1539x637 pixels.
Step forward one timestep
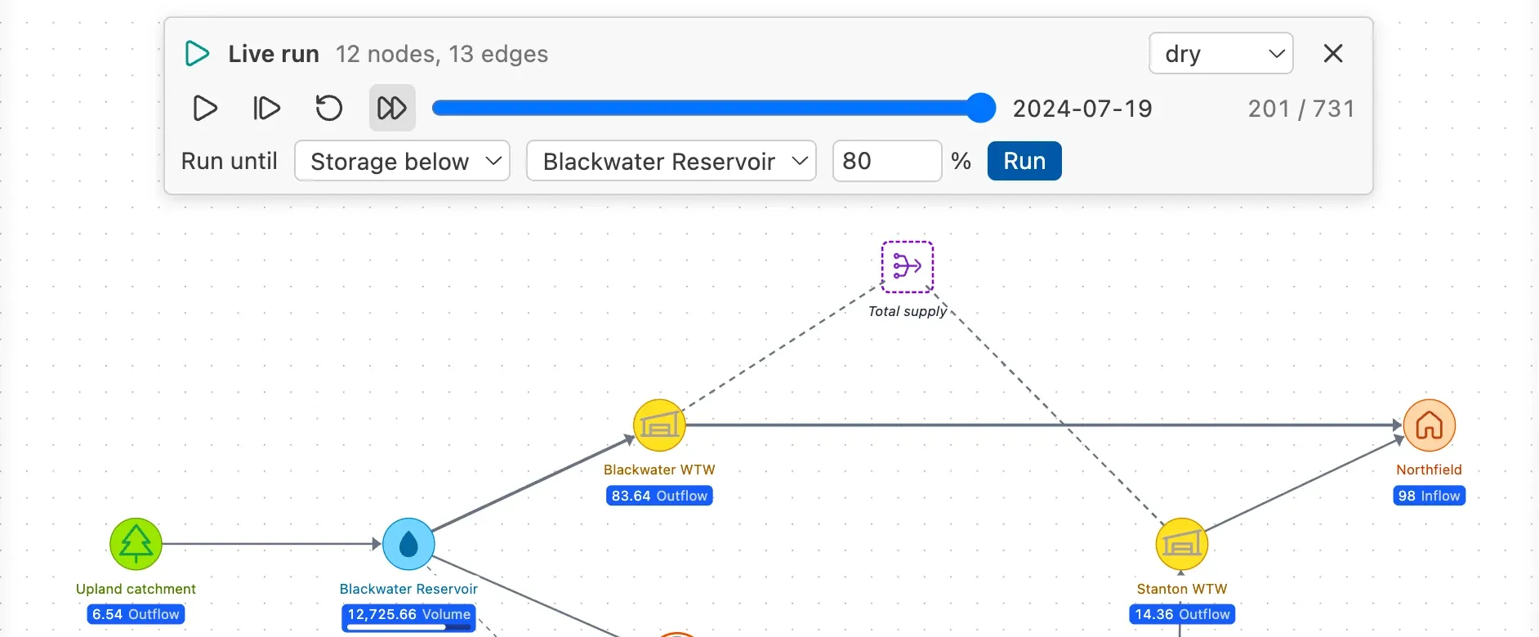pos(266,108)
